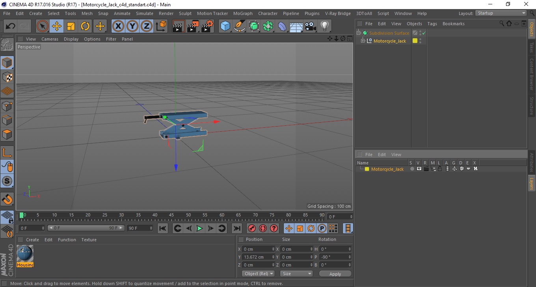Toggle Y axis lock
This screenshot has height=287, width=536.
pyautogui.click(x=132, y=26)
